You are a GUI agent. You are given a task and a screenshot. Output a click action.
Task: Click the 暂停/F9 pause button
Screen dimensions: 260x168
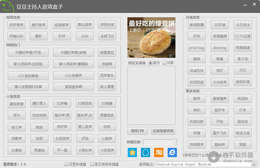(x=137, y=131)
